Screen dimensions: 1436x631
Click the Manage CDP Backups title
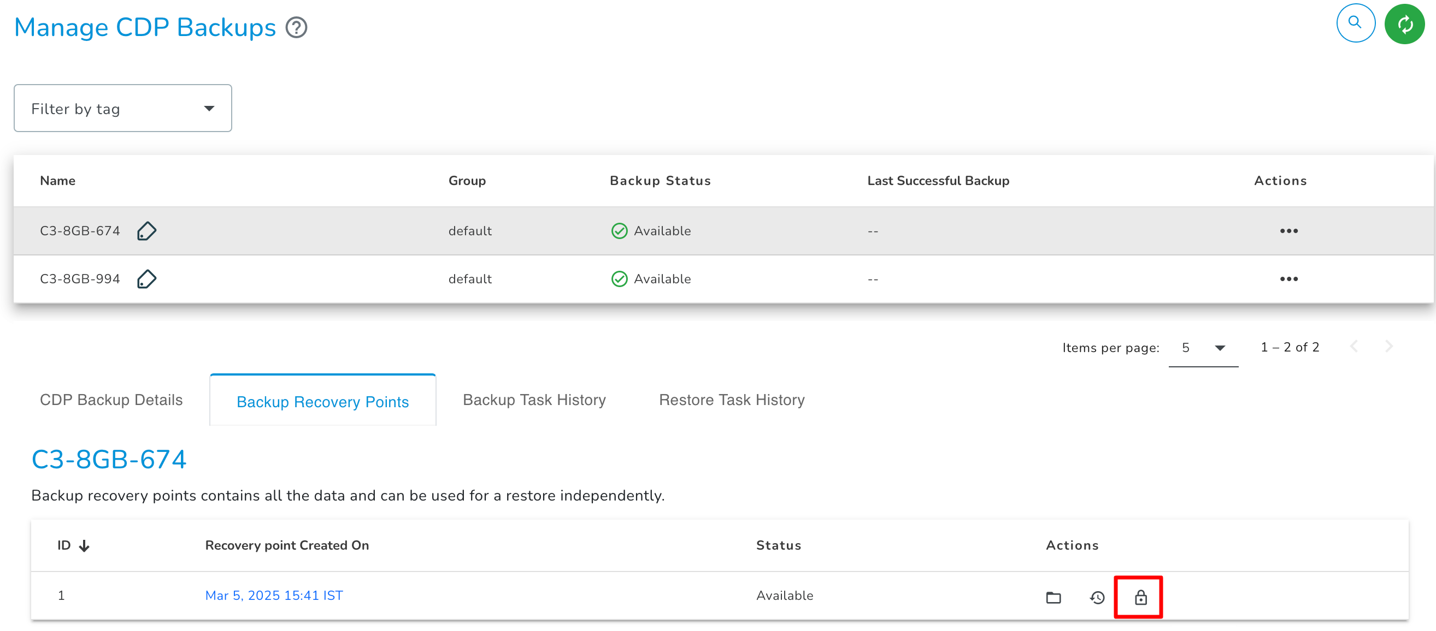tap(144, 27)
